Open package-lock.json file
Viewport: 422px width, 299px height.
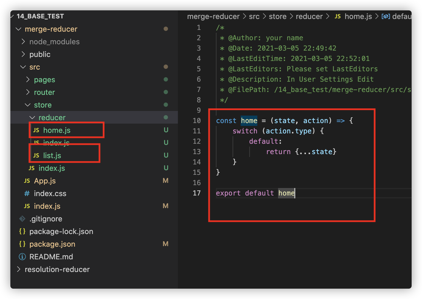(x=61, y=231)
